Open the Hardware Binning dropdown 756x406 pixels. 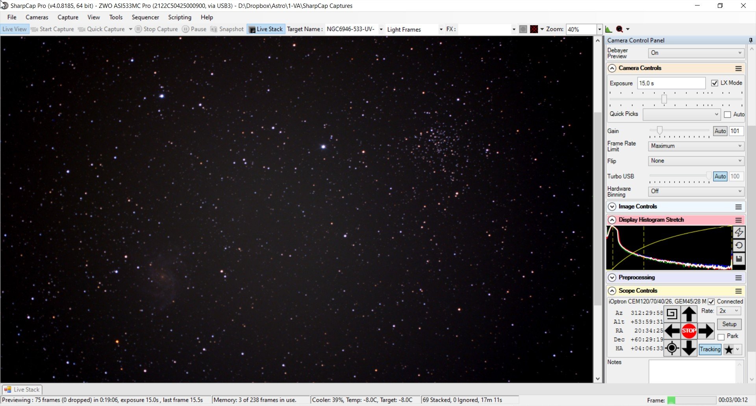(696, 191)
